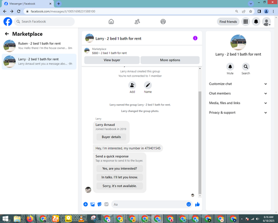The image size is (278, 223).
Task: Click the message text field Aa
Action: click(148, 205)
